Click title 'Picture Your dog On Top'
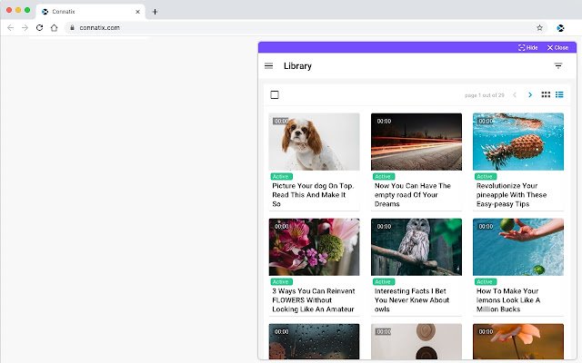The width and height of the screenshot is (582, 363). [313, 195]
